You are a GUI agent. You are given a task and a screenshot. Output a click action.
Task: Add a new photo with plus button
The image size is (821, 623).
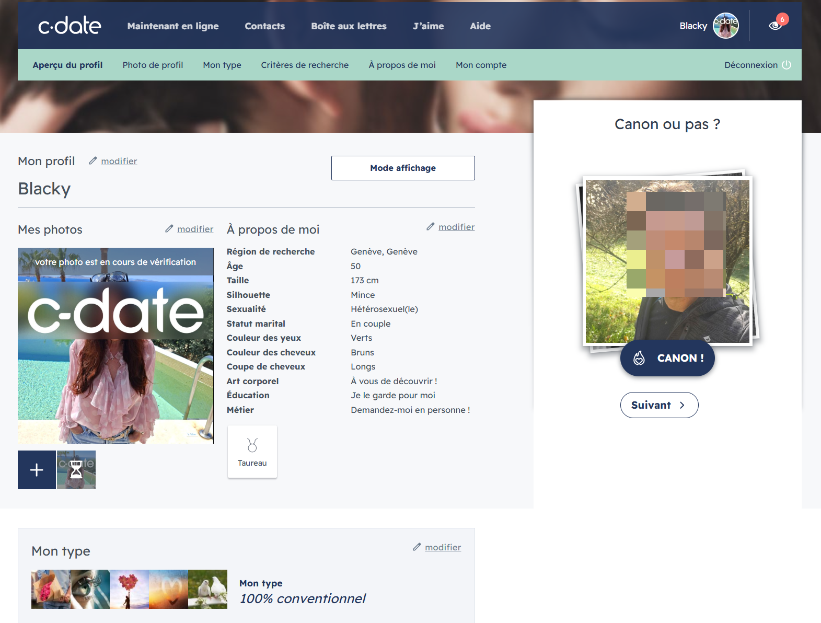(37, 470)
